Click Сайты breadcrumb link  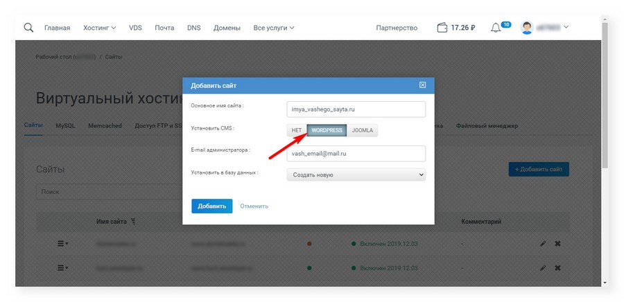[x=114, y=57]
